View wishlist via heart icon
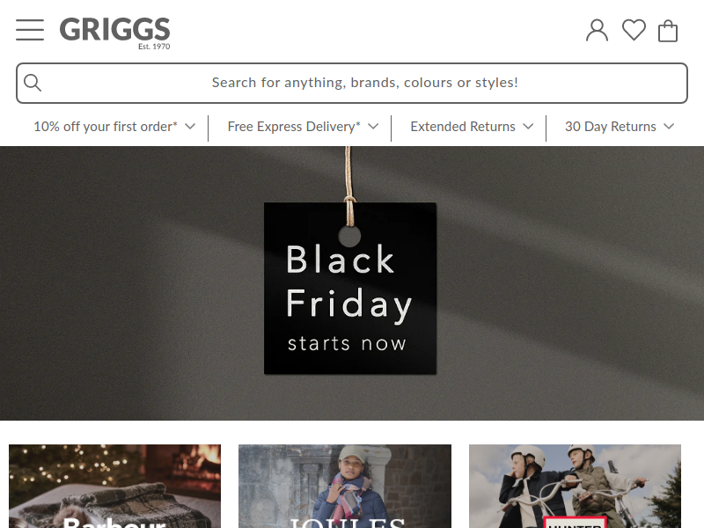704x528 pixels. click(634, 30)
